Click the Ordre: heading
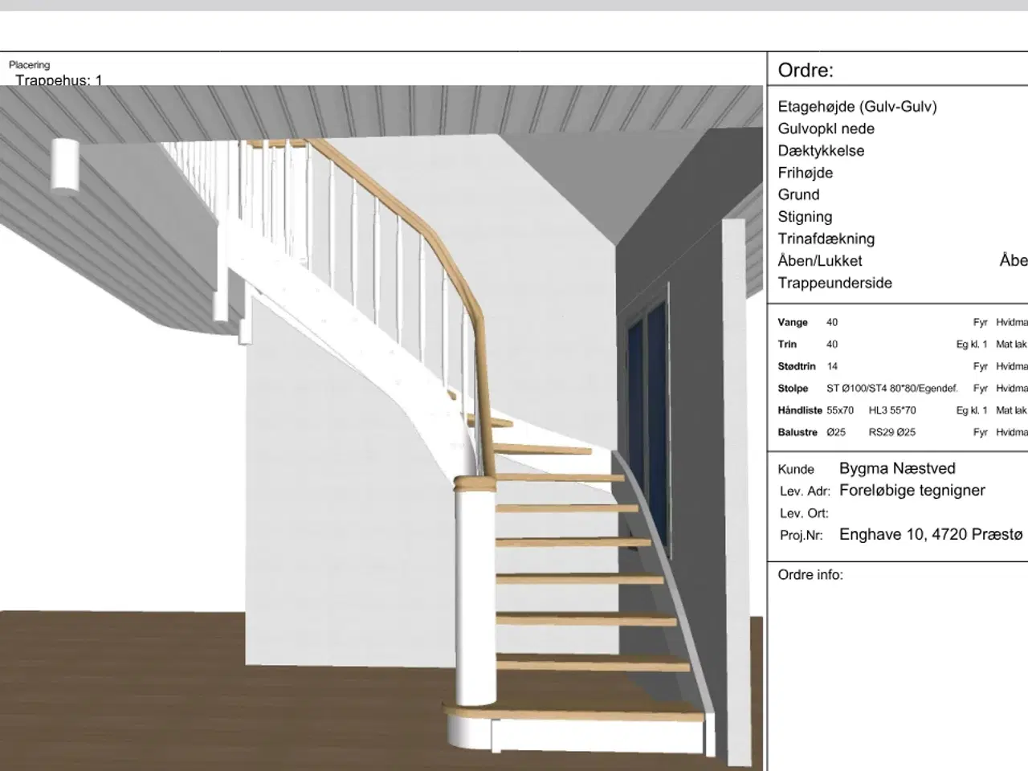This screenshot has width=1028, height=771. pos(806,71)
